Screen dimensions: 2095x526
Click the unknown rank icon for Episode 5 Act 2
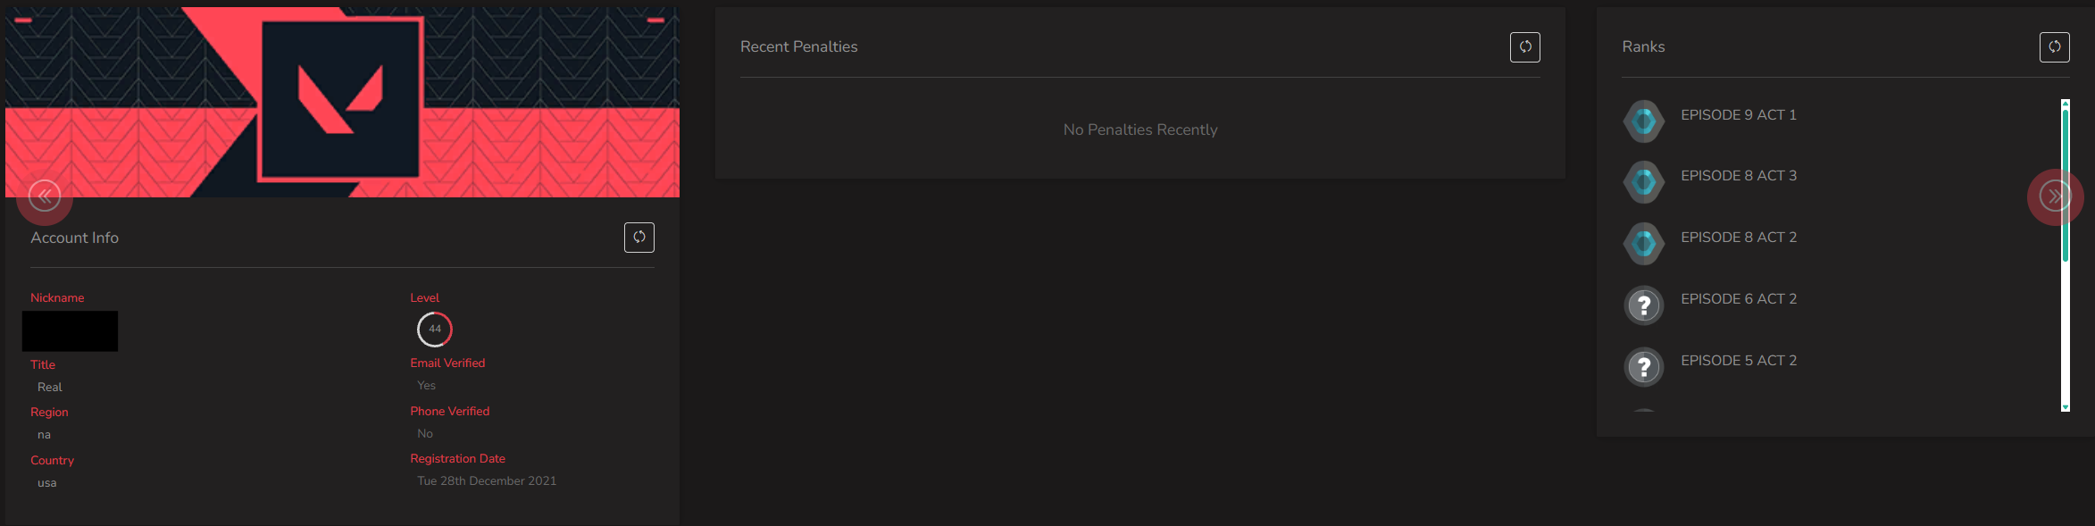click(1643, 367)
